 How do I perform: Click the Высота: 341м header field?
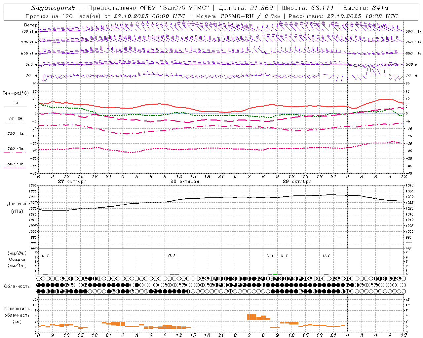(365, 8)
